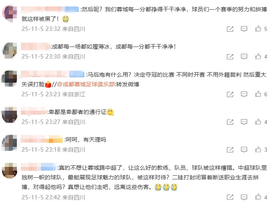This screenshot has width=273, height=203.
Task: Reply to the 23:32 comment
Action: (244, 29)
